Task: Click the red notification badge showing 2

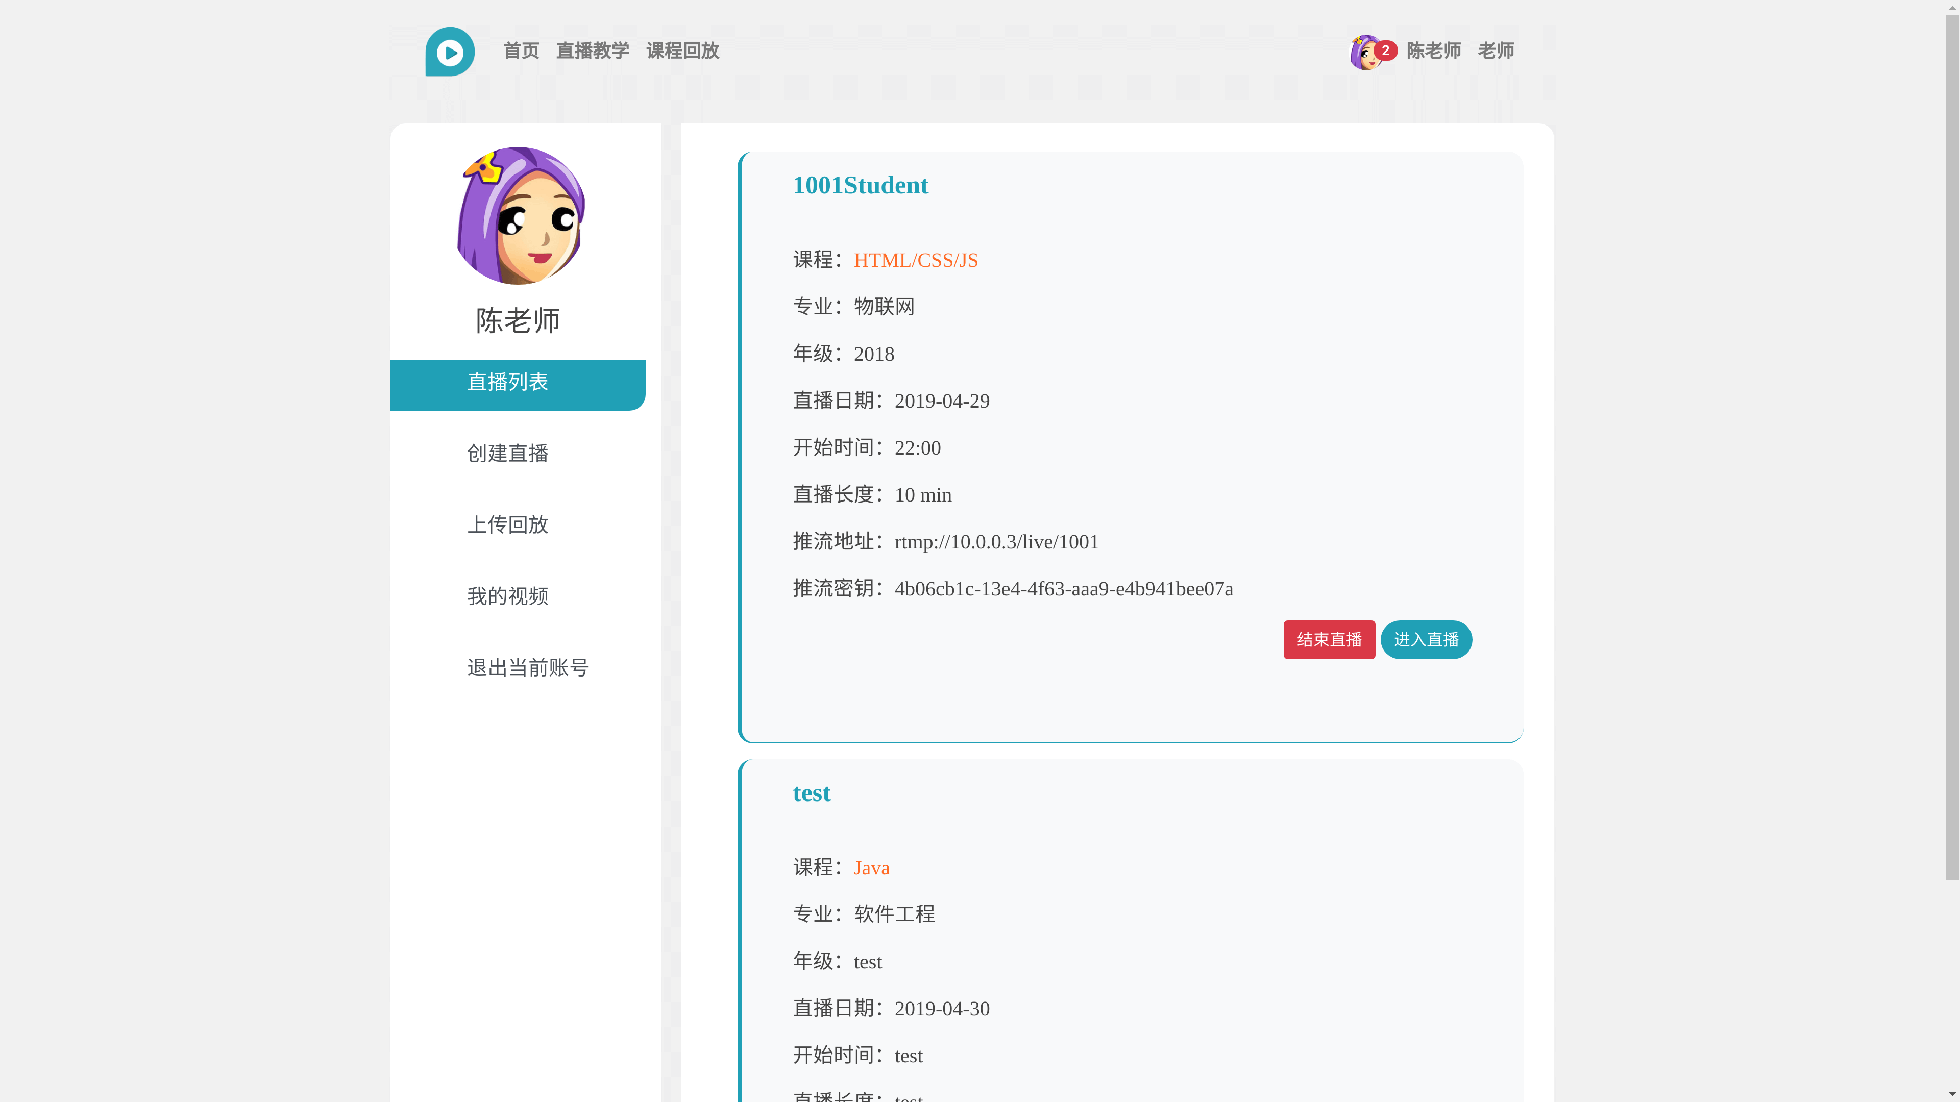Action: pyautogui.click(x=1386, y=50)
